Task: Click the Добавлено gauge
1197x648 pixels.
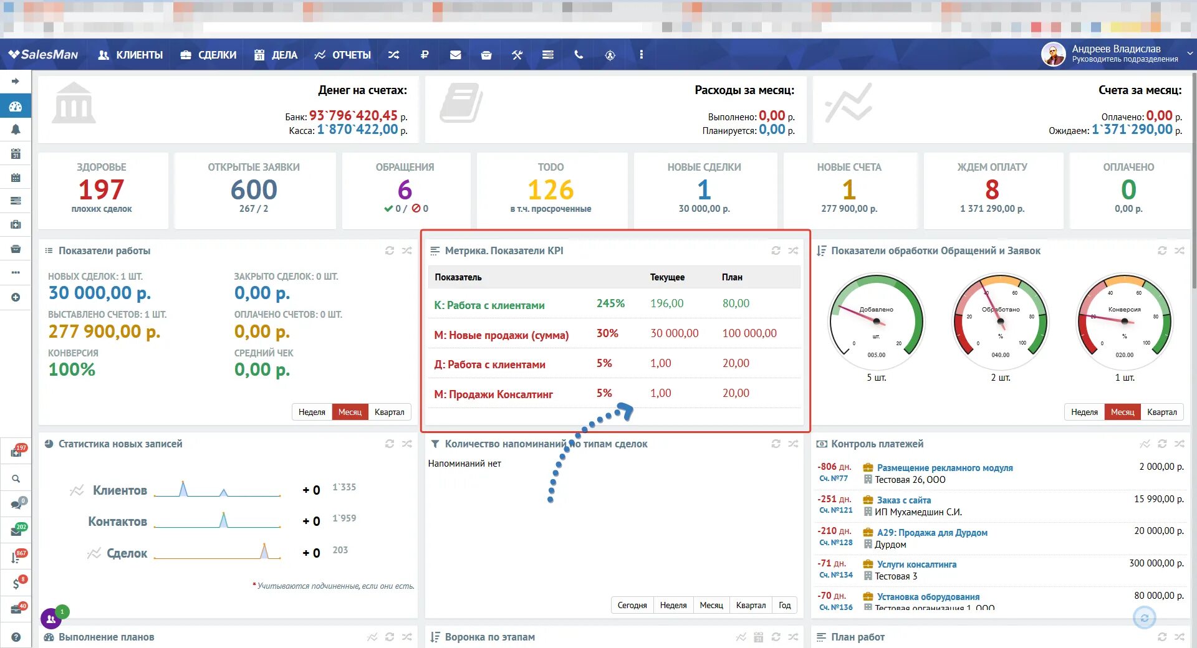Action: pos(876,322)
